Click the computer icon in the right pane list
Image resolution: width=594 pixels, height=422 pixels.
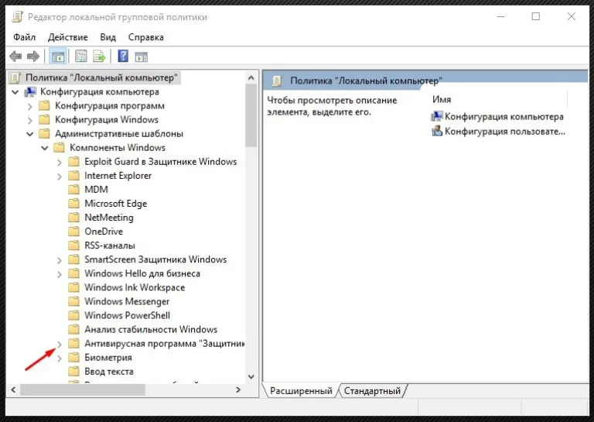(437, 116)
